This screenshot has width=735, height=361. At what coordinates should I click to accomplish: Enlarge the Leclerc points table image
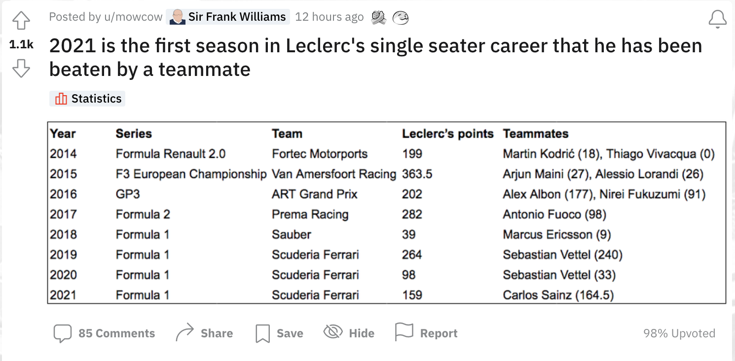(386, 213)
